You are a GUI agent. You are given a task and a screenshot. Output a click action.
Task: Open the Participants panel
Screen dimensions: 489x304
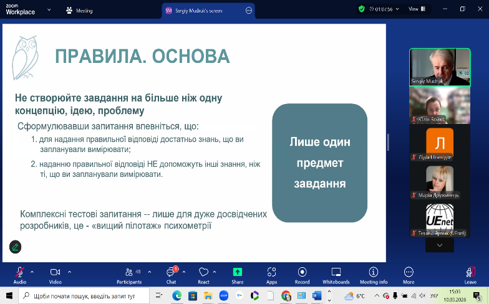click(128, 272)
